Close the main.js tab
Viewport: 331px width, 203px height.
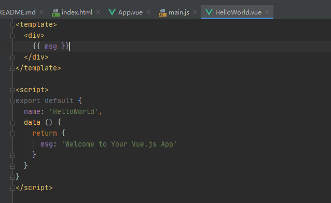click(x=195, y=12)
